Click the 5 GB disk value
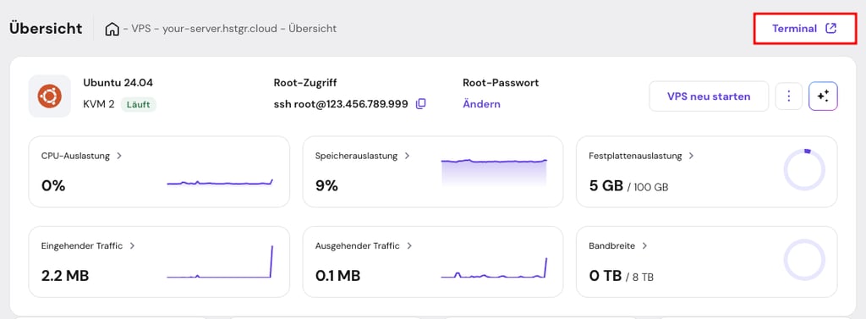Screen dimensions: 866x319 606,186
